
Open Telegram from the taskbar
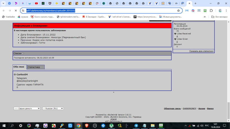click(136, 126)
